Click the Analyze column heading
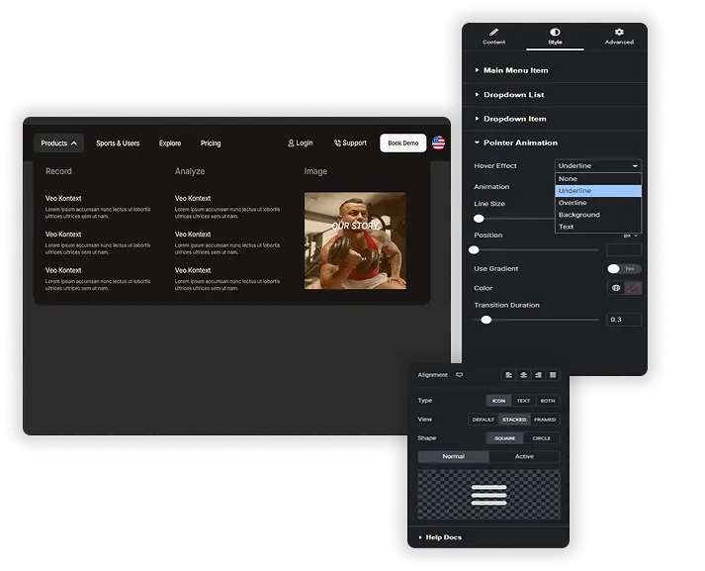 point(190,171)
